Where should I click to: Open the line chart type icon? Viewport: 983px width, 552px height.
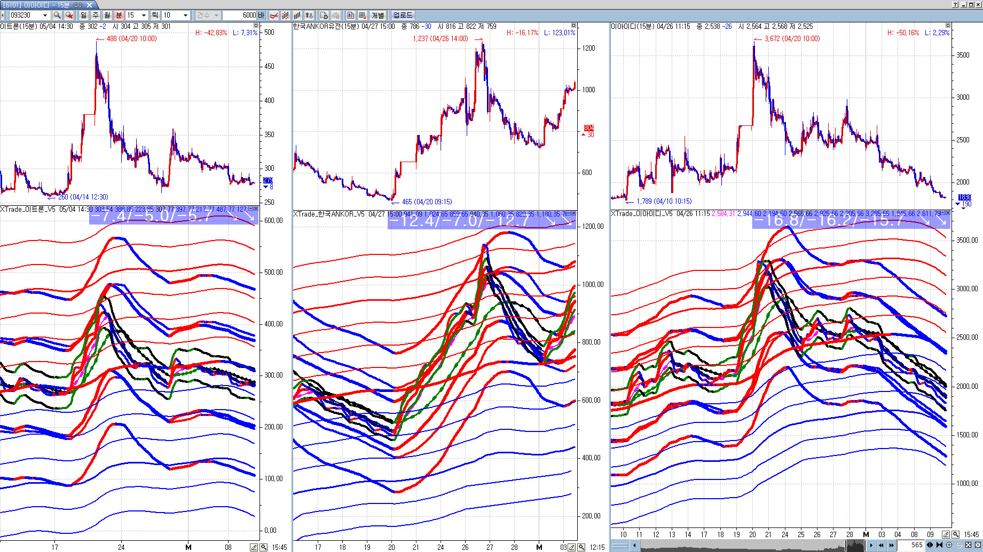click(274, 15)
